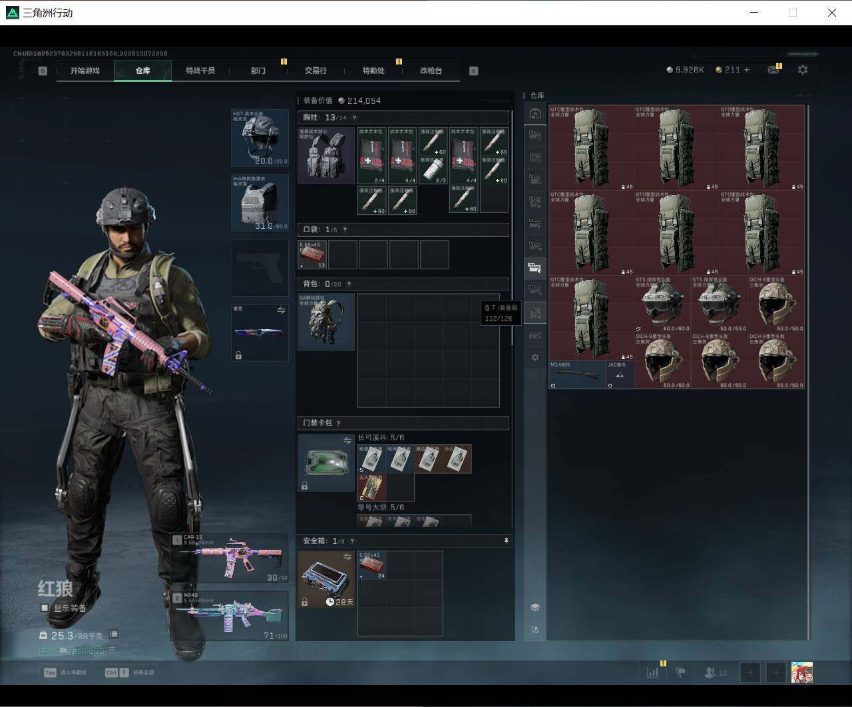This screenshot has width=852, height=707.
Task: Open the warehouse home category icon
Action: pos(535,114)
